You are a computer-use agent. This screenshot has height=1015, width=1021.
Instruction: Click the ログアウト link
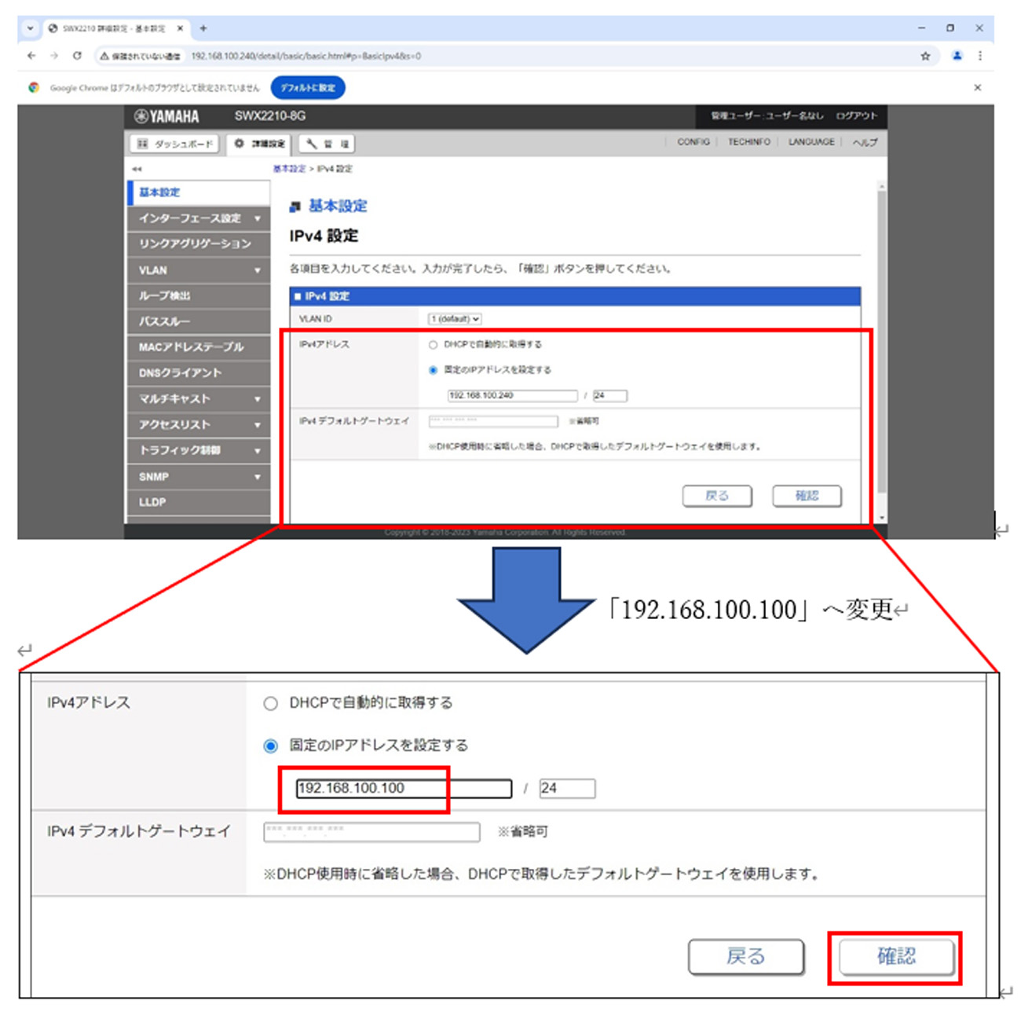coord(856,116)
